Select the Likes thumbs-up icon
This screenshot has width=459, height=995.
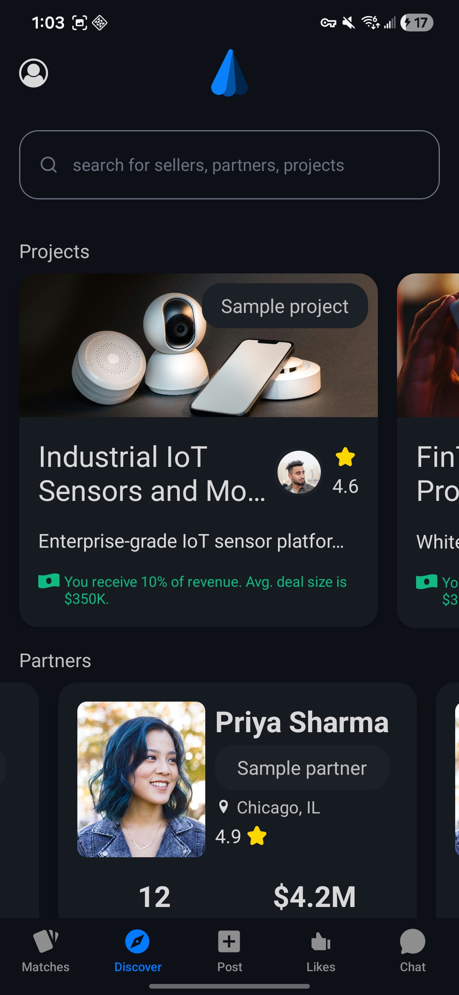[321, 940]
